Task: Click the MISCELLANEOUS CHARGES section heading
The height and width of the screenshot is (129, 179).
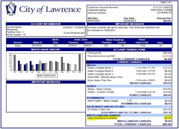Action: click(x=104, y=115)
